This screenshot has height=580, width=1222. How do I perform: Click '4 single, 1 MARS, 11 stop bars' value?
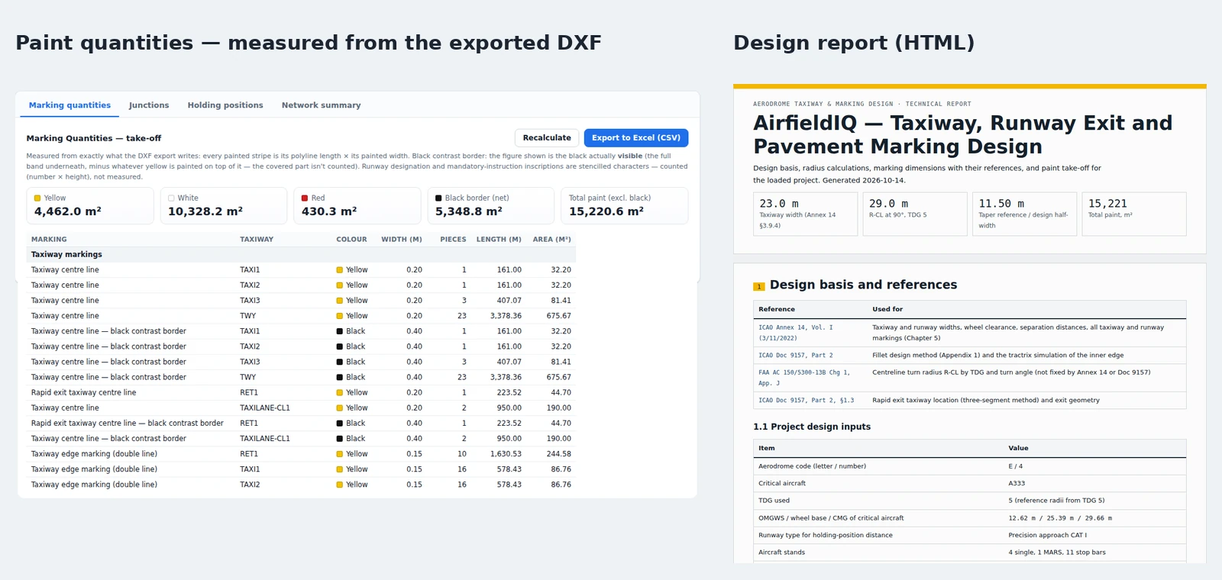1057,553
